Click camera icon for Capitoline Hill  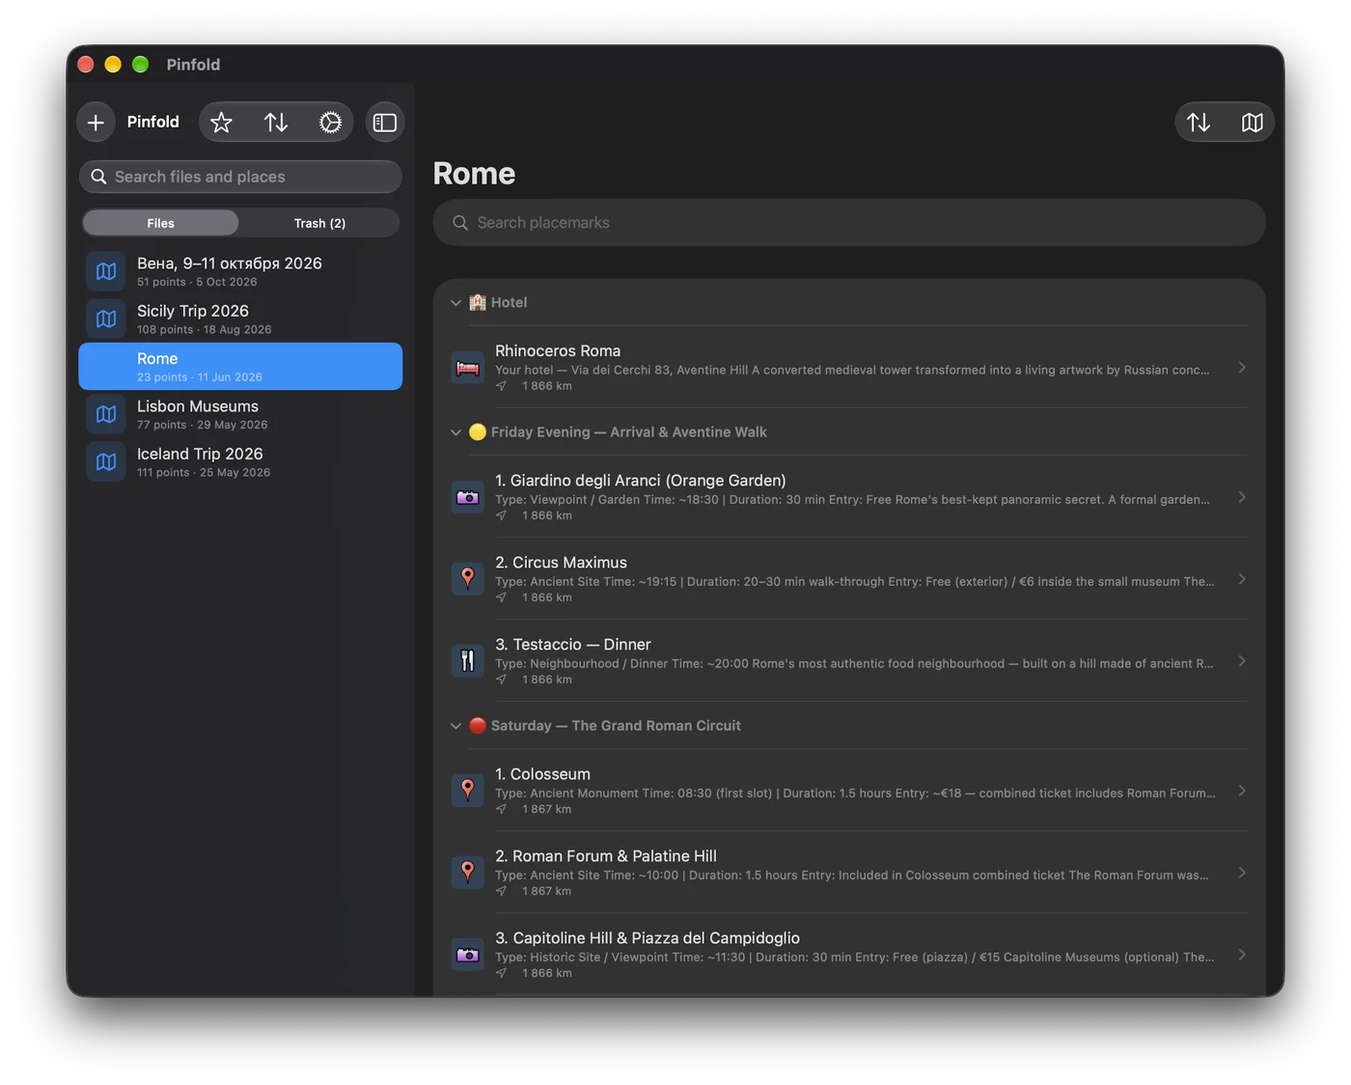(468, 955)
